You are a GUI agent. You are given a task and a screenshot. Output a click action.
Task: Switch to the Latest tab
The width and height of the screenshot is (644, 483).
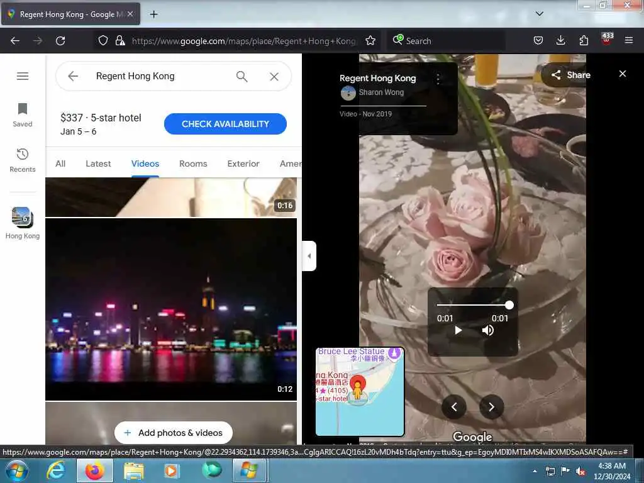point(98,164)
